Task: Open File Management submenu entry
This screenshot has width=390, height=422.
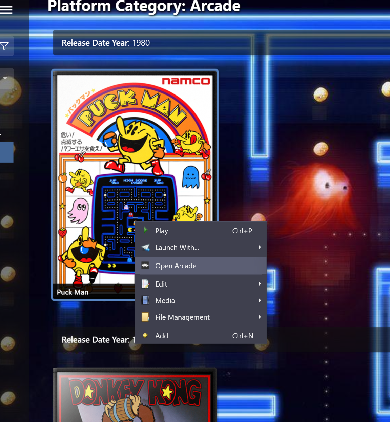Action: click(x=201, y=317)
